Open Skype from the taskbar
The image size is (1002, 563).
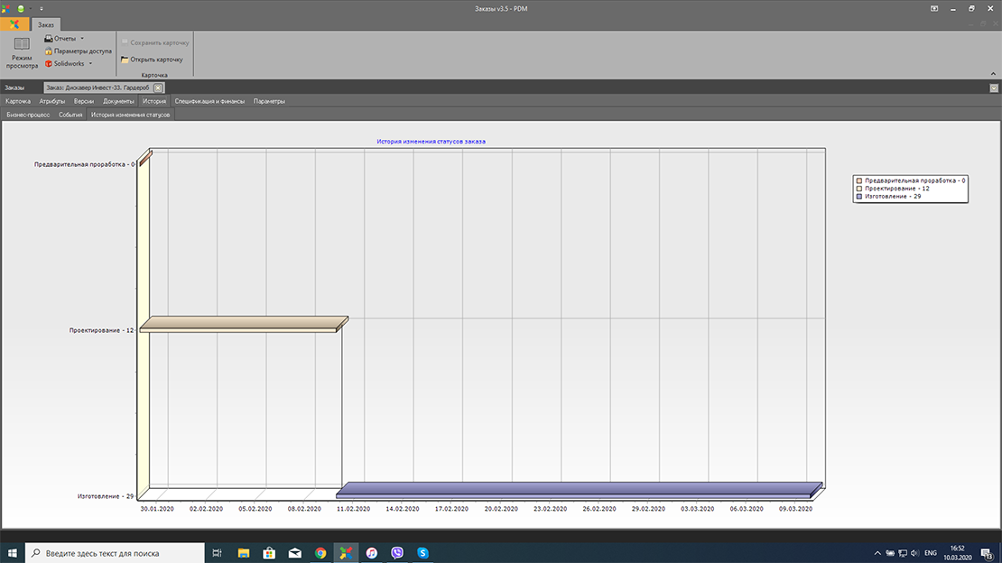[x=422, y=553]
